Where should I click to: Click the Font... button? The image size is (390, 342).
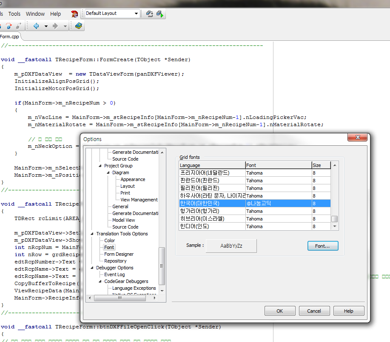click(323, 246)
